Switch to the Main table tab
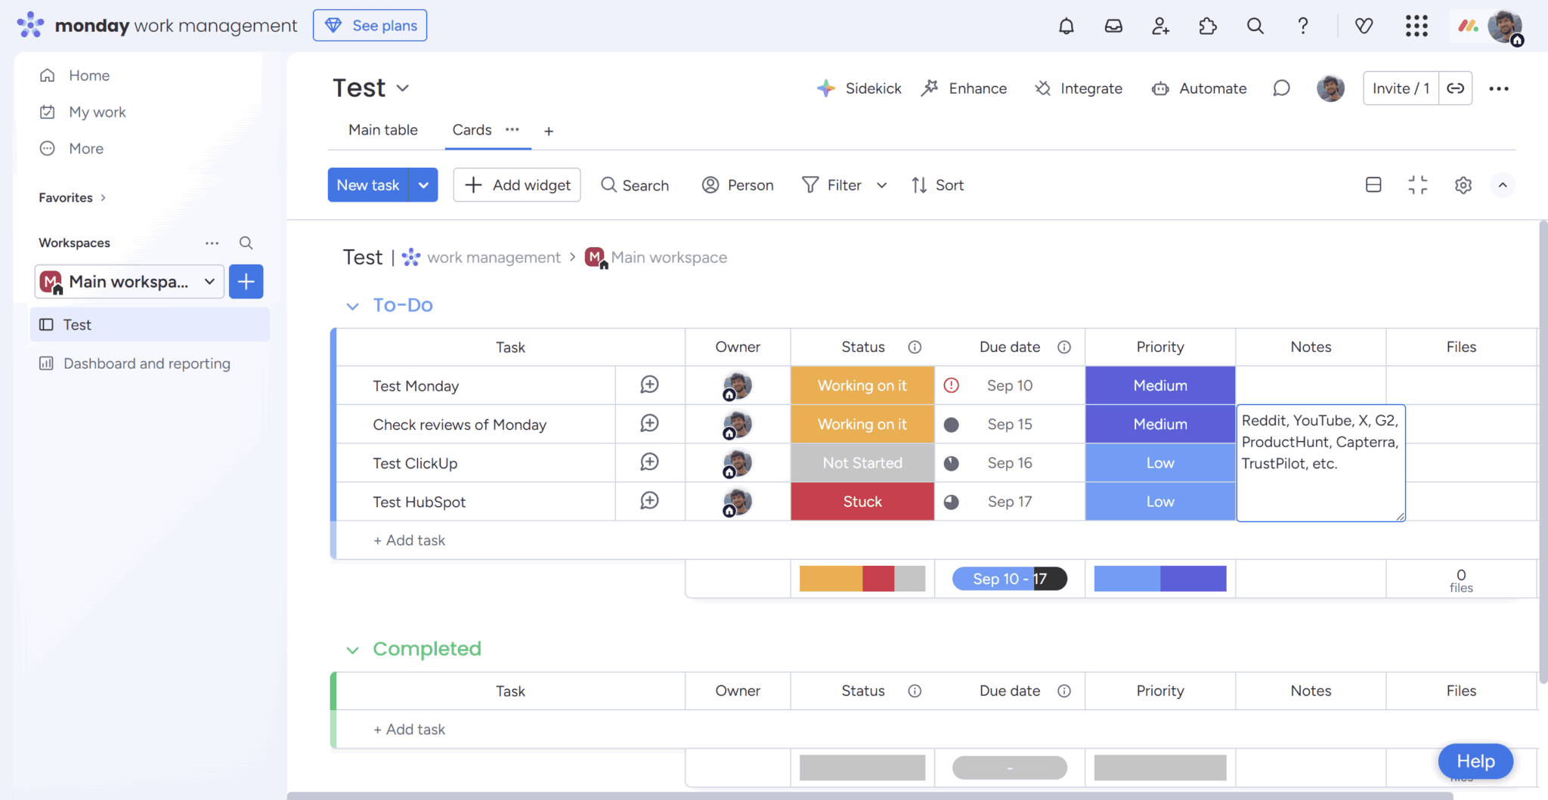Image resolution: width=1548 pixels, height=800 pixels. (x=383, y=130)
